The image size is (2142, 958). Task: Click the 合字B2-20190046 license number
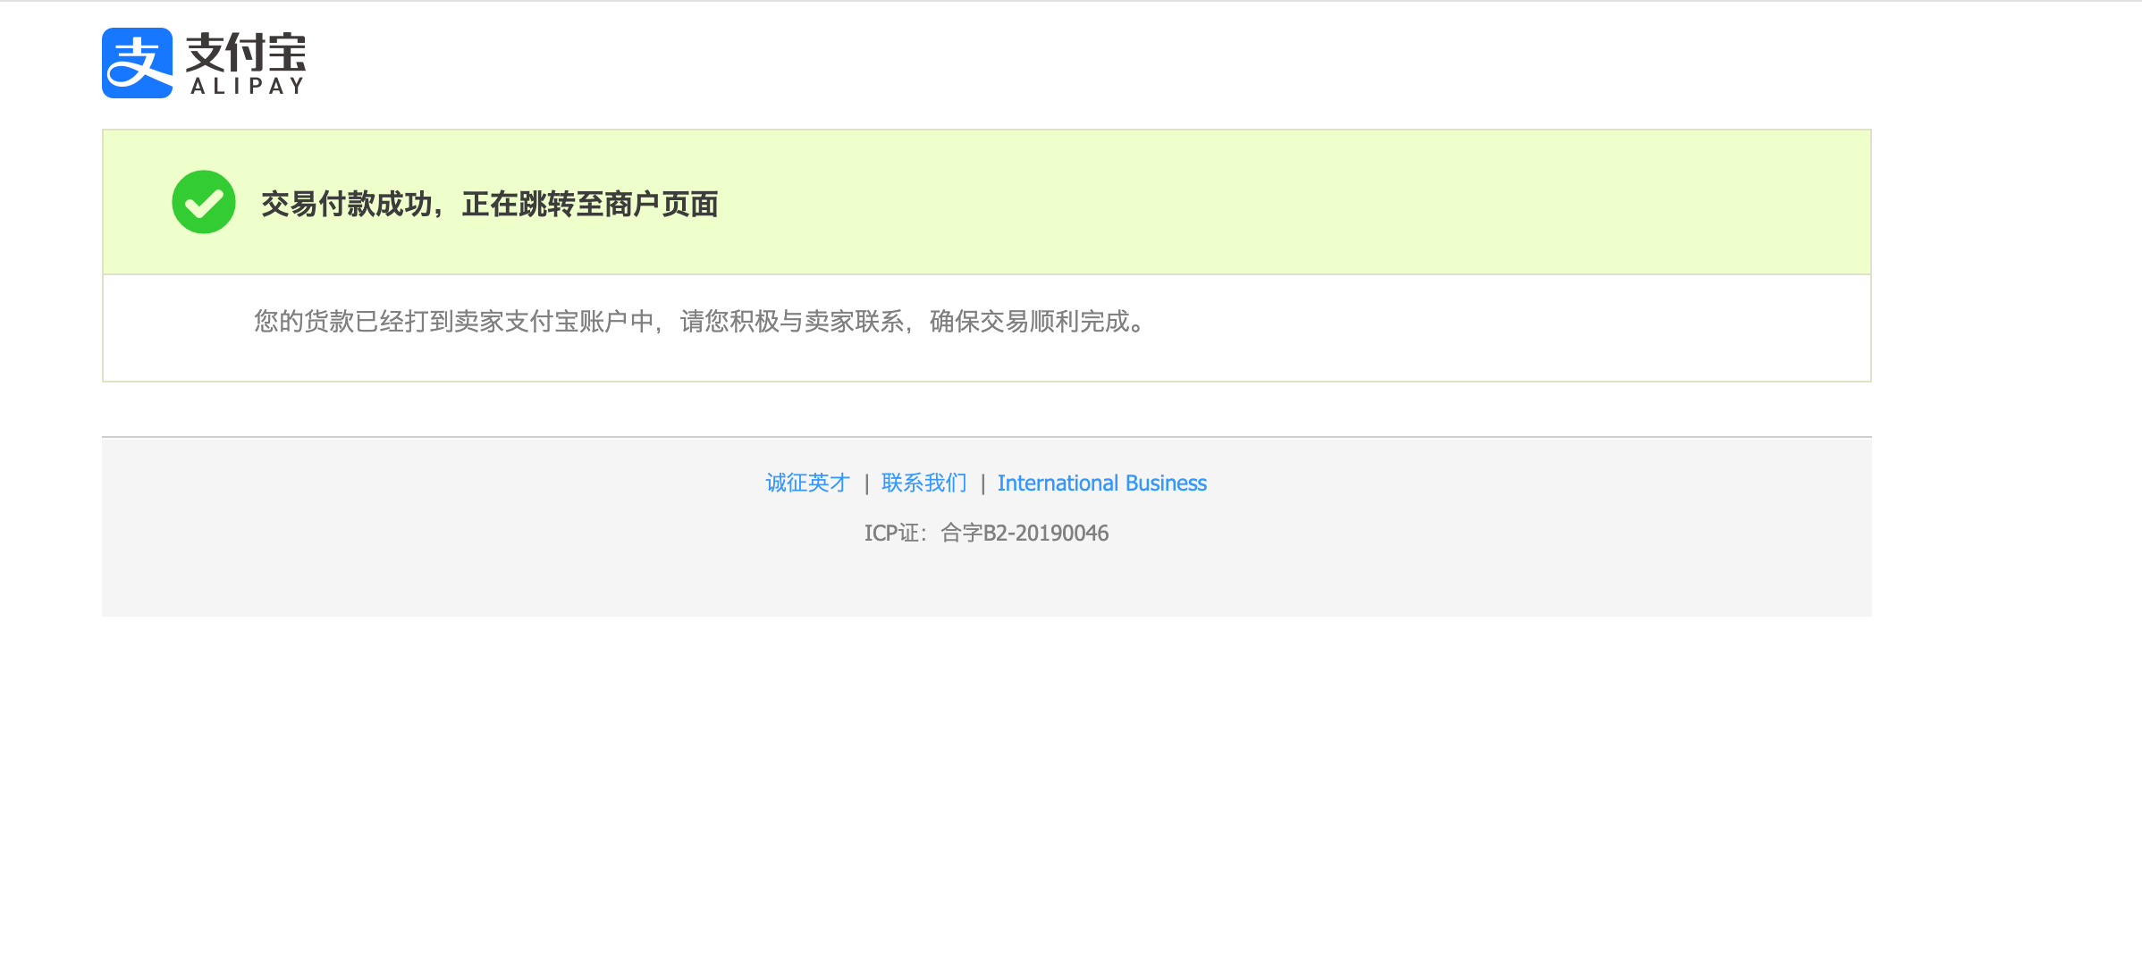click(1025, 534)
